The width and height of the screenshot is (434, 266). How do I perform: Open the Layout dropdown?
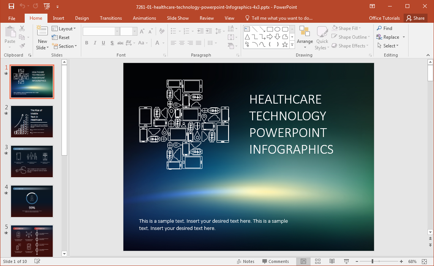coord(64,29)
